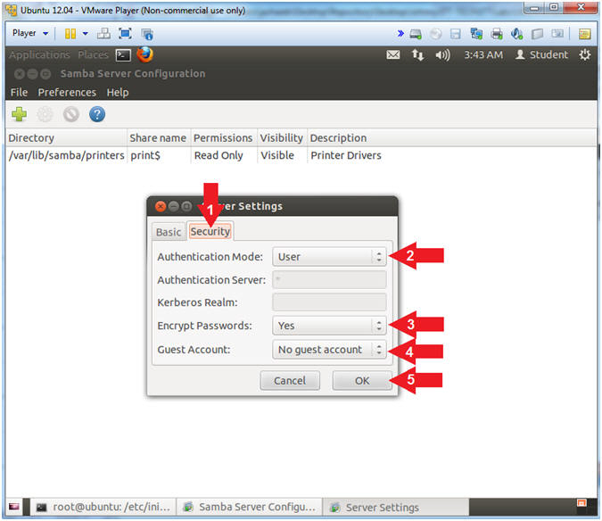Viewport: 602px width, 521px height.
Task: Click the gear share properties toolbar icon
Action: pyautogui.click(x=45, y=114)
